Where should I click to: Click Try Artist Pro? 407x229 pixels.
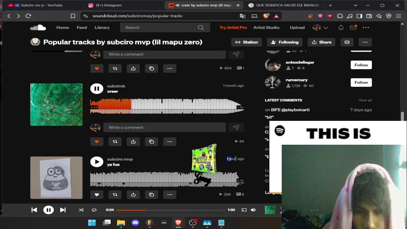click(x=233, y=28)
